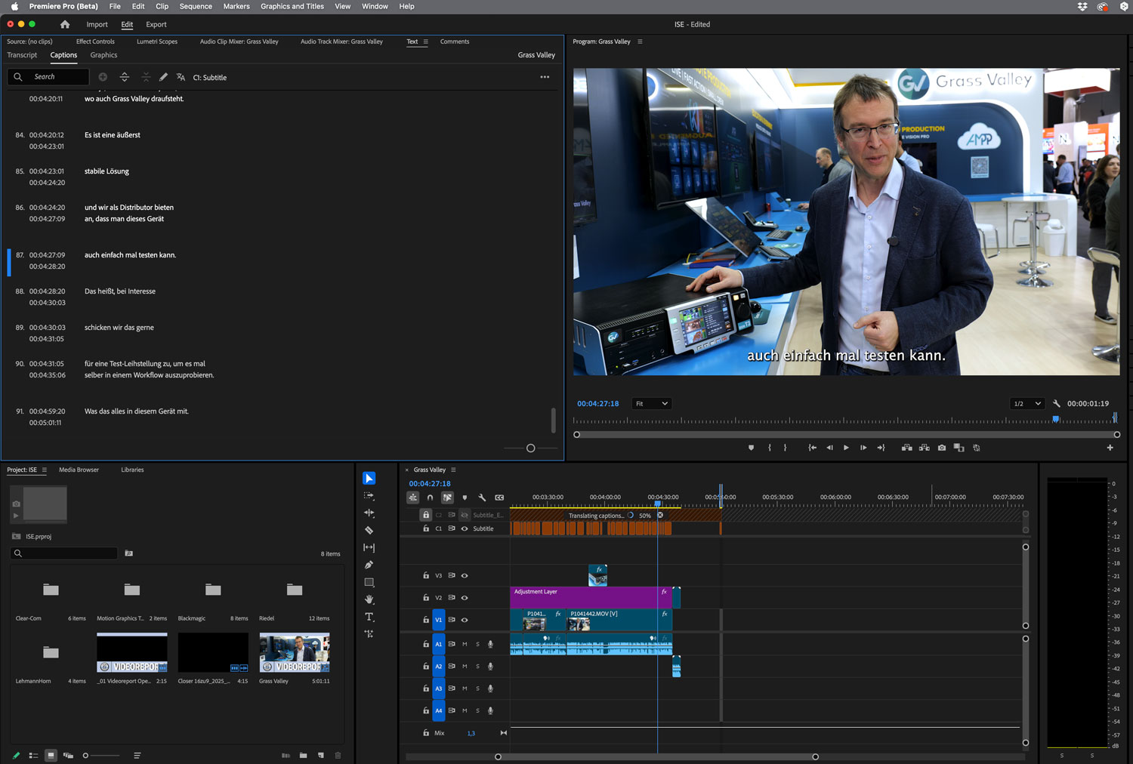Click the Export Frame camera icon
The height and width of the screenshot is (764, 1133).
pos(942,448)
